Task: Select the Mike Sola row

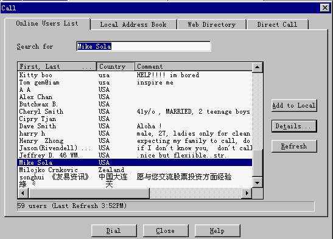Action: [x=135, y=162]
